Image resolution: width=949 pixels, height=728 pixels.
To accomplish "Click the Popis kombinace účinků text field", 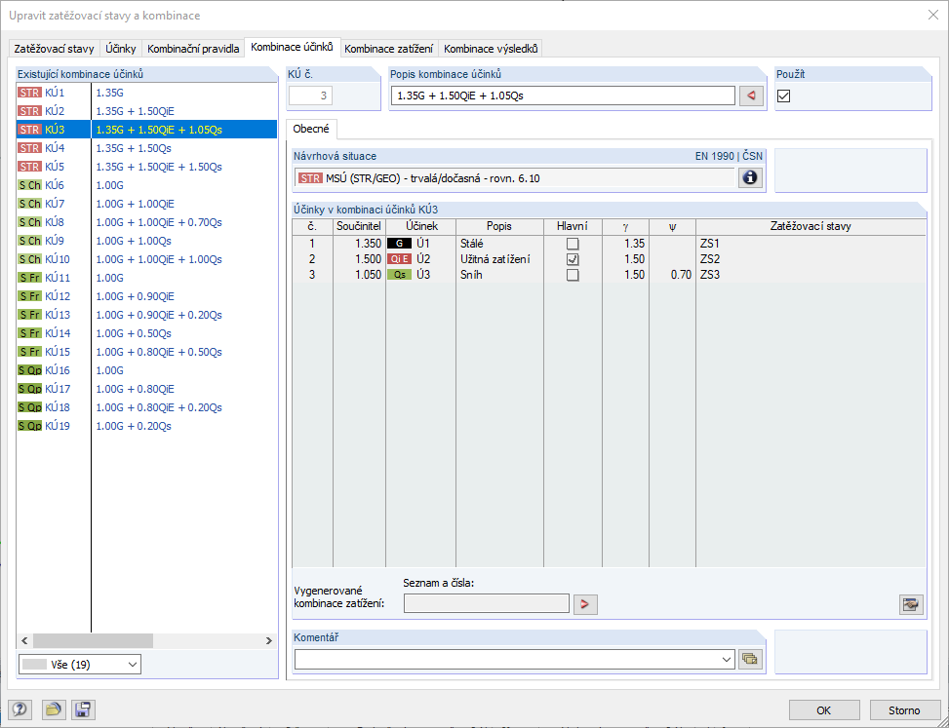I will pos(563,96).
